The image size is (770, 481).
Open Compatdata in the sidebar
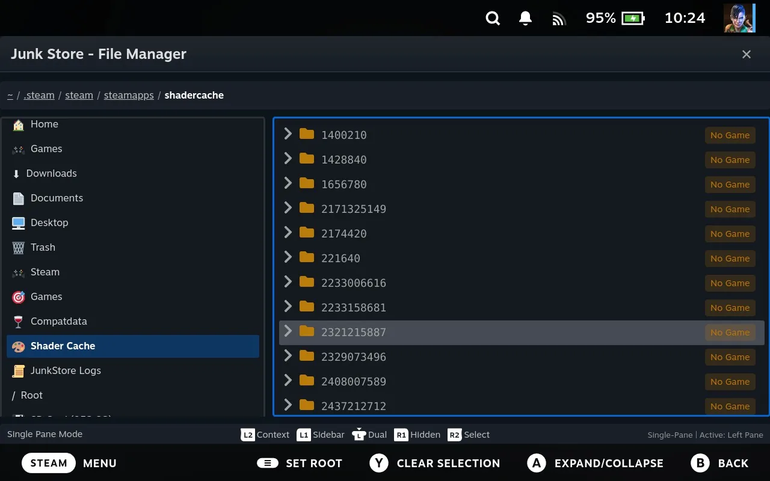tap(133, 321)
